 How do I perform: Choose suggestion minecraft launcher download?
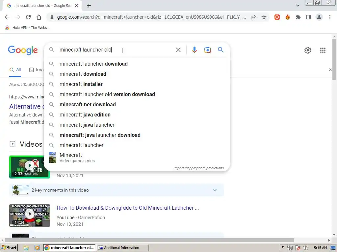coord(137,64)
